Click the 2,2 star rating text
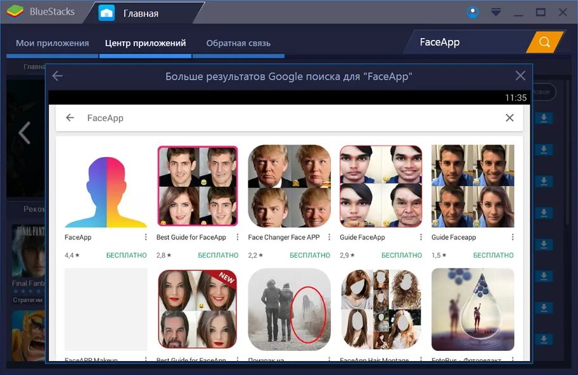This screenshot has width=578, height=375. (x=255, y=255)
